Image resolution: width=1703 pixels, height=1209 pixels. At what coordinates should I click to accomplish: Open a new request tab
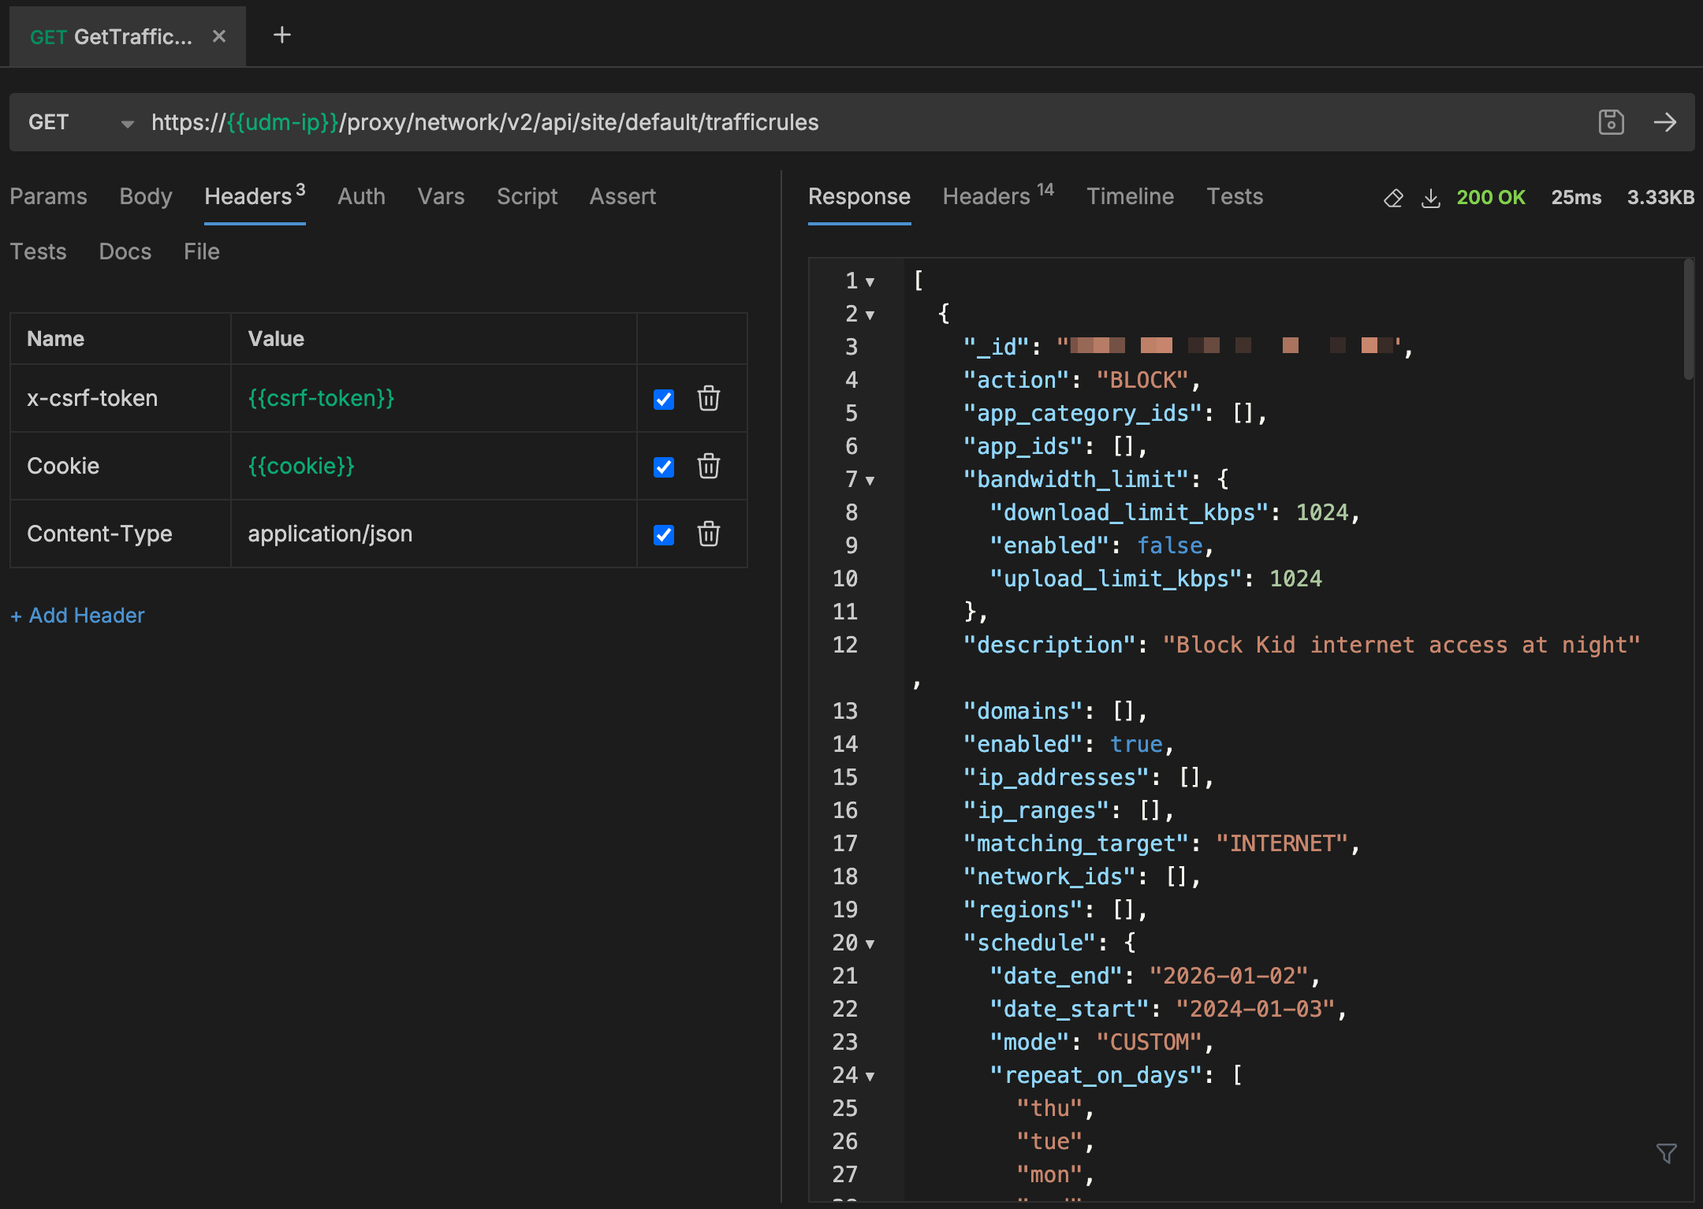click(281, 35)
